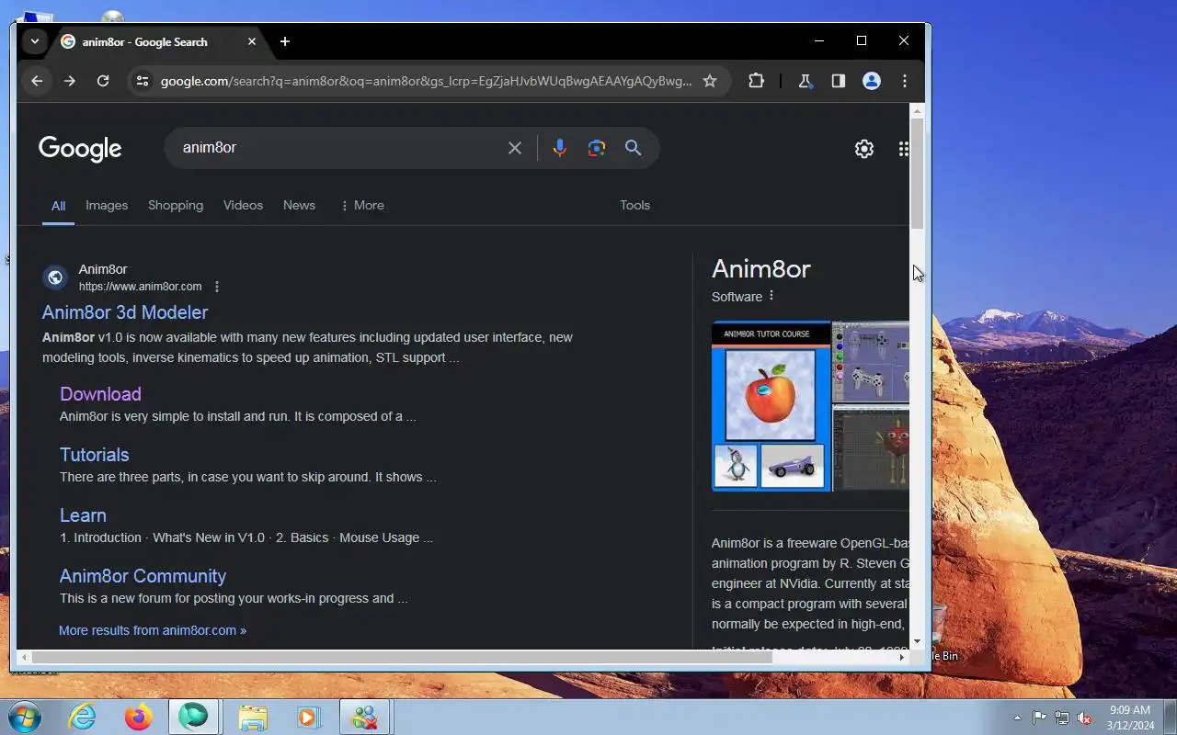This screenshot has height=735, width=1177.
Task: Click the taskbar clock showing 9:09 AM
Action: pyautogui.click(x=1130, y=718)
